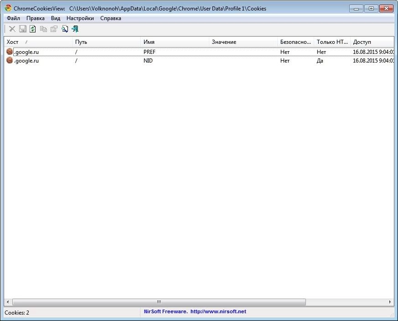The height and width of the screenshot is (321, 398).
Task: Open the Вид menu
Action: coord(56,18)
